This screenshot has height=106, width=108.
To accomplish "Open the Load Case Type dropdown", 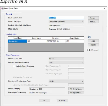I will (x=66, y=22).
